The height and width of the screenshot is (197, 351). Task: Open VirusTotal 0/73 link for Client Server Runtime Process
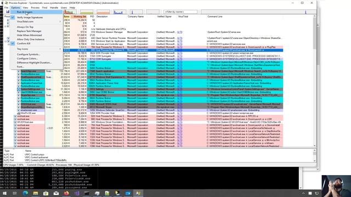pyautogui.click(x=179, y=38)
